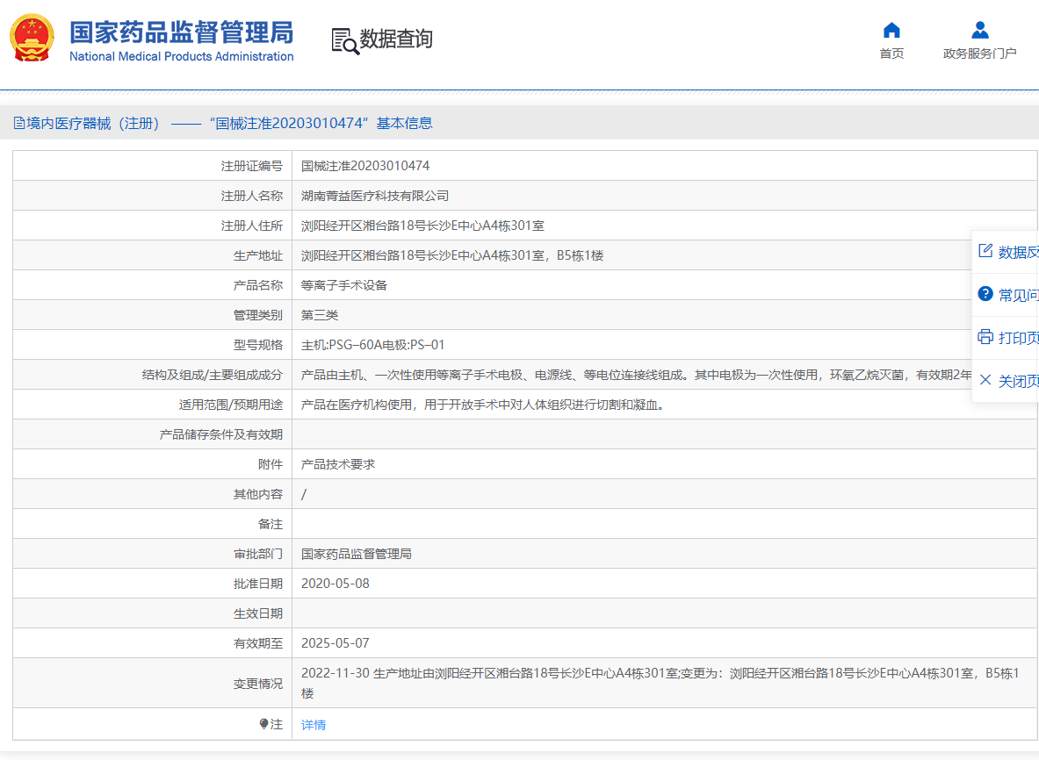The image size is (1039, 760).
Task: Open the 首页 home icon
Action: pos(892,31)
